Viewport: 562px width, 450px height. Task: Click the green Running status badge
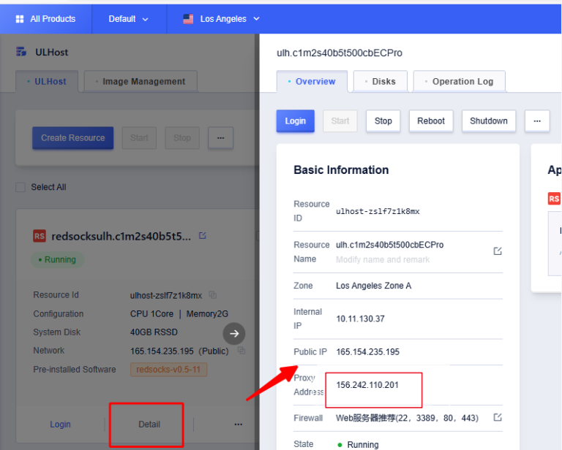point(57,259)
